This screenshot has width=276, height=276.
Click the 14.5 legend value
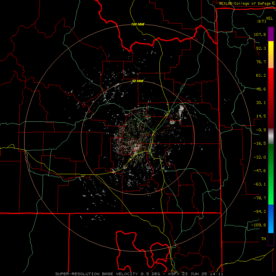tap(261, 116)
